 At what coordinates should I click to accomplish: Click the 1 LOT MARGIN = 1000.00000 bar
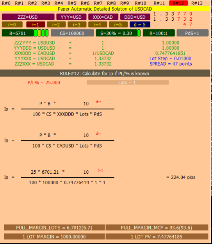54,237
